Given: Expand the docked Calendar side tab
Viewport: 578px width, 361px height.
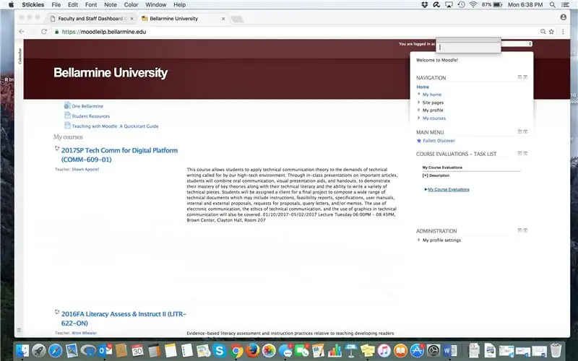Looking at the screenshot, I should click(20, 56).
